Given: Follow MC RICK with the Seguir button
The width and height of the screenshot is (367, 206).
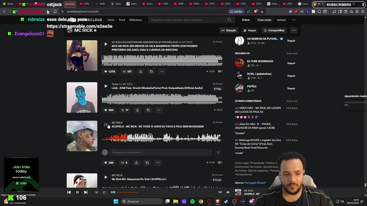Looking at the screenshot, I should tap(250, 30).
